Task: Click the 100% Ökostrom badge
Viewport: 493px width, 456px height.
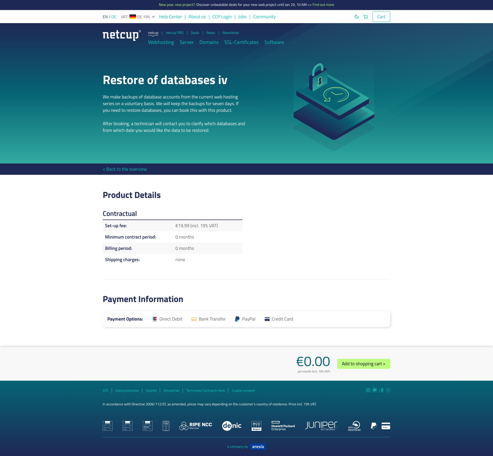Action: (x=354, y=426)
